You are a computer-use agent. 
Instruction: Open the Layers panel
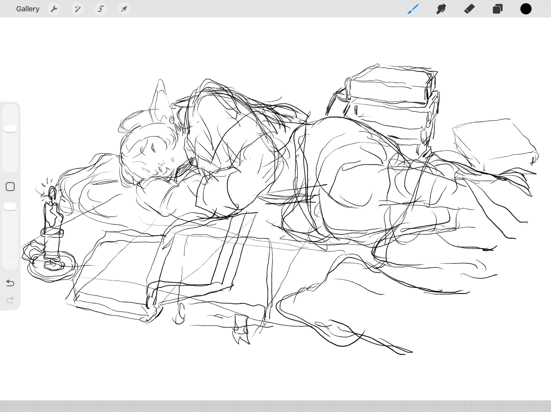point(498,9)
